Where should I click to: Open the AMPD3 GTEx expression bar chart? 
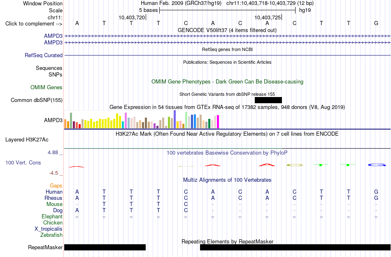click(142, 120)
